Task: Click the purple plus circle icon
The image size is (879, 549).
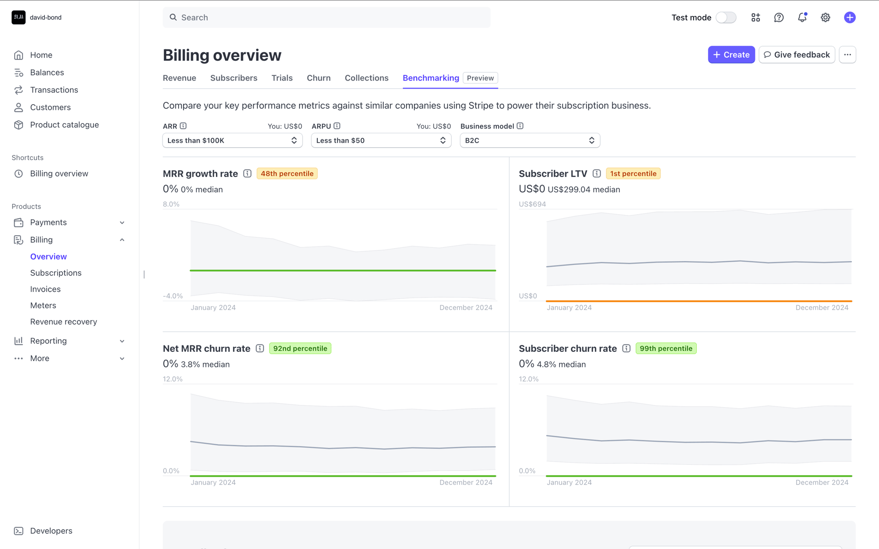Action: coord(850,17)
